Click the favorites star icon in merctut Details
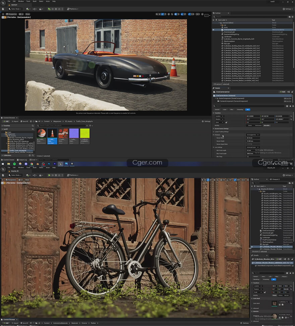The height and width of the screenshot is (326, 295). (x=290, y=106)
